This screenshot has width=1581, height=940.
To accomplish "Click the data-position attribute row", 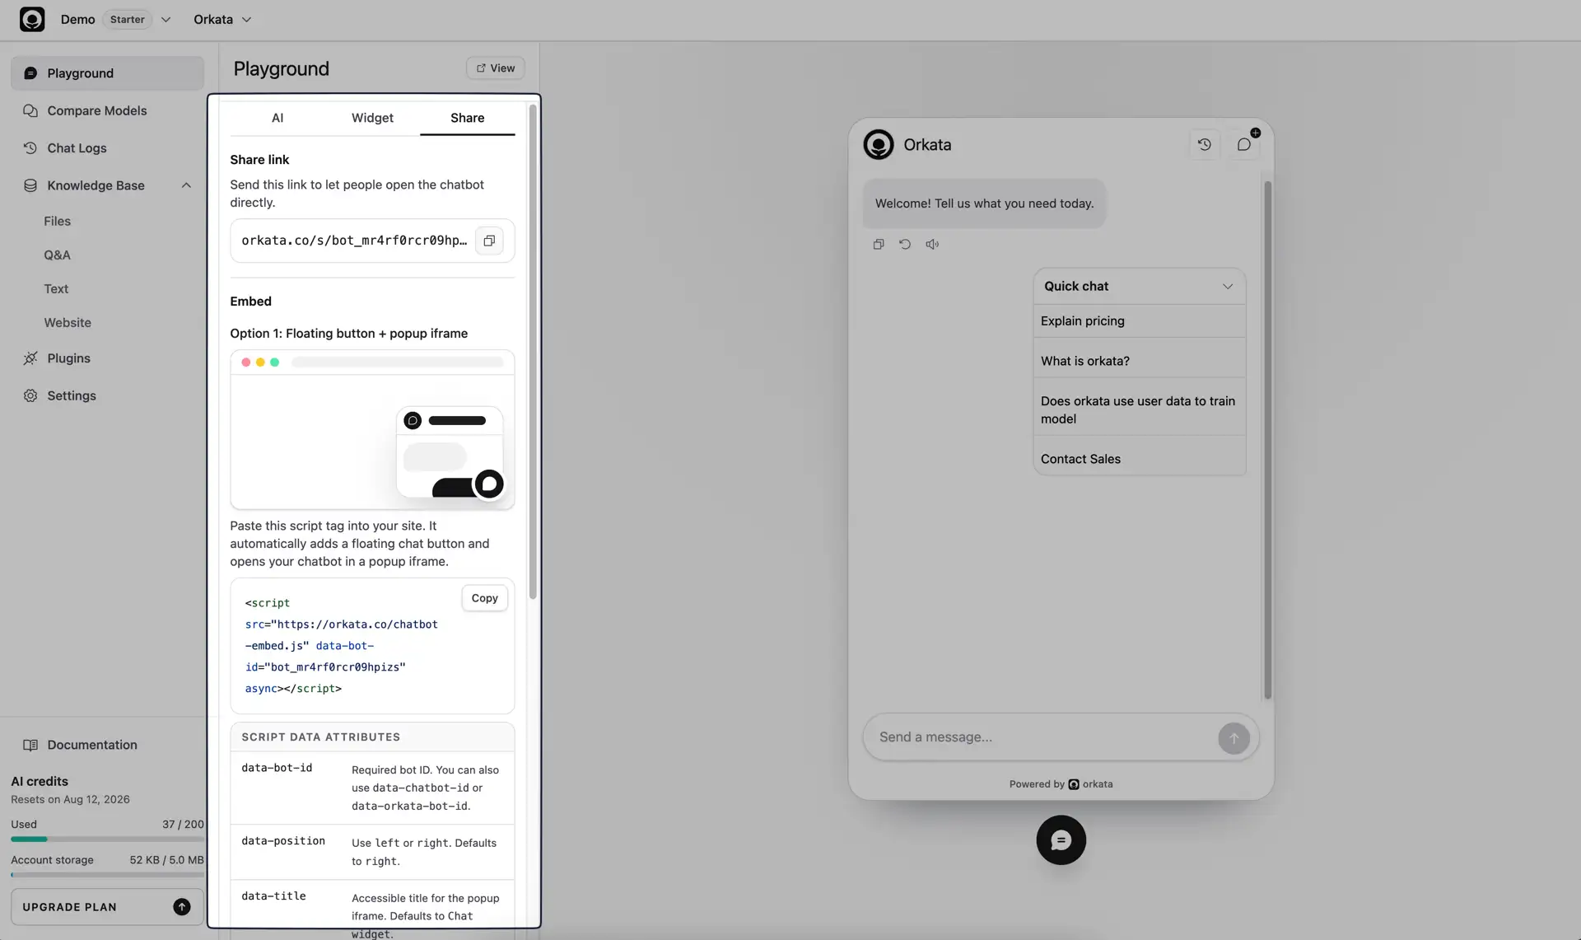I will tap(372, 852).
